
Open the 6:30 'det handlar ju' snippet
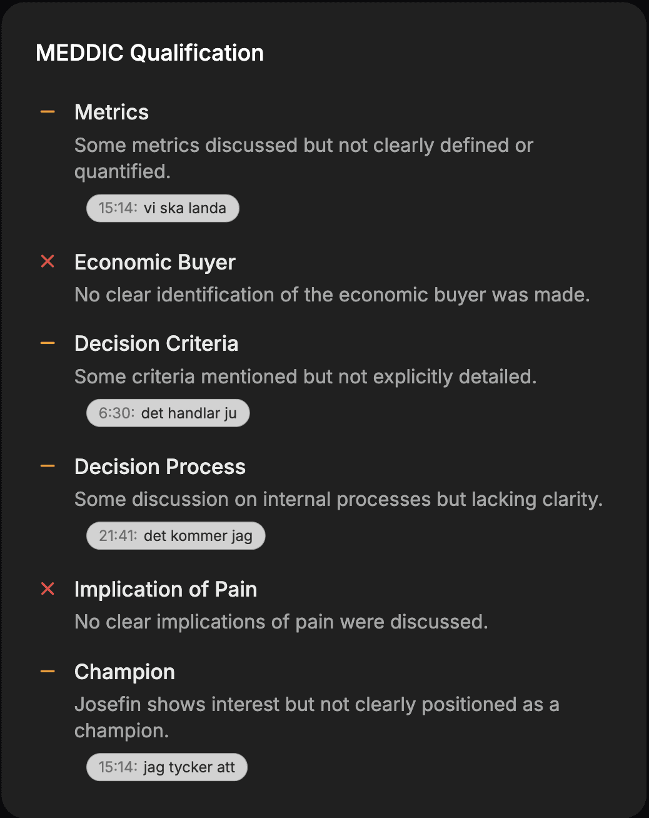(x=168, y=413)
